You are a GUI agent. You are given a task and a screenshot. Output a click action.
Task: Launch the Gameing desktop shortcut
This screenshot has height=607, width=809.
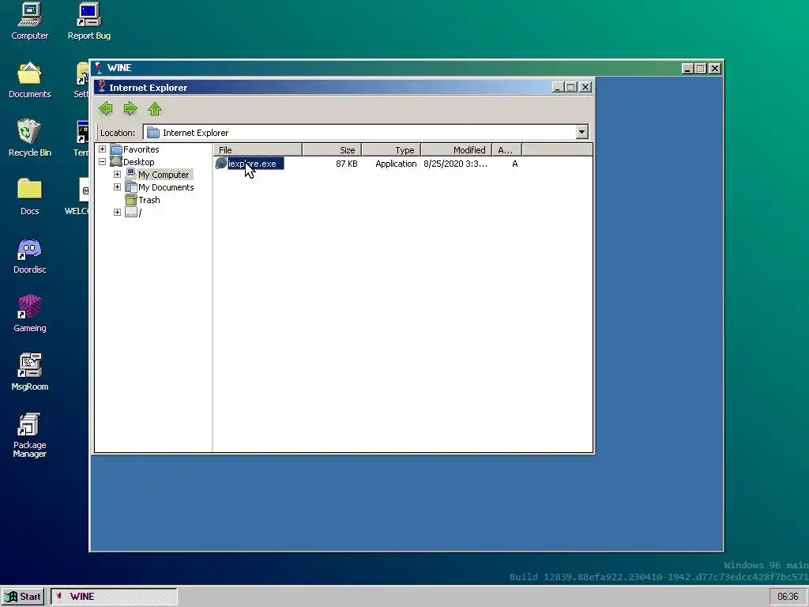point(29,314)
